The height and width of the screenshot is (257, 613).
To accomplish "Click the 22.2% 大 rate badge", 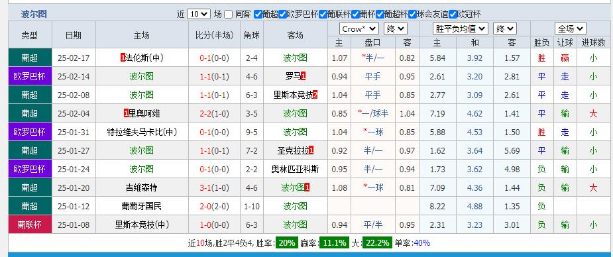I will pyautogui.click(x=377, y=243).
